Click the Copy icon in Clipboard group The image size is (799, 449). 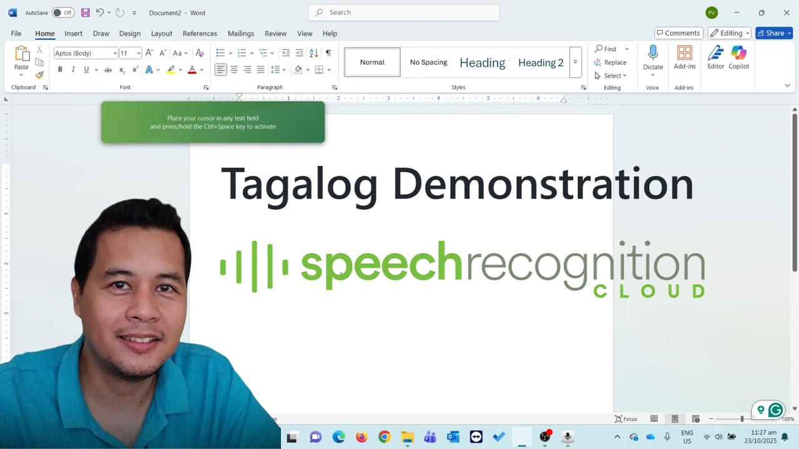(x=39, y=62)
